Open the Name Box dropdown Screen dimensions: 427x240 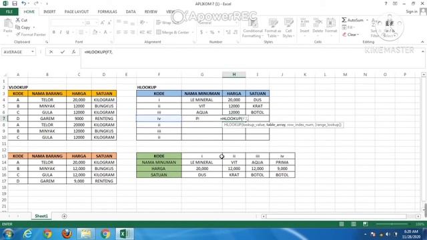(x=33, y=52)
